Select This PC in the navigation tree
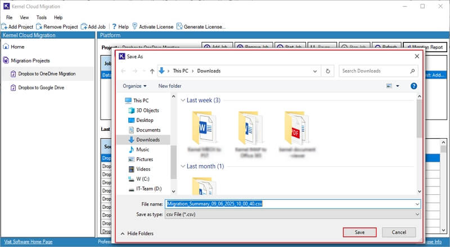450x247 pixels. tap(137, 100)
